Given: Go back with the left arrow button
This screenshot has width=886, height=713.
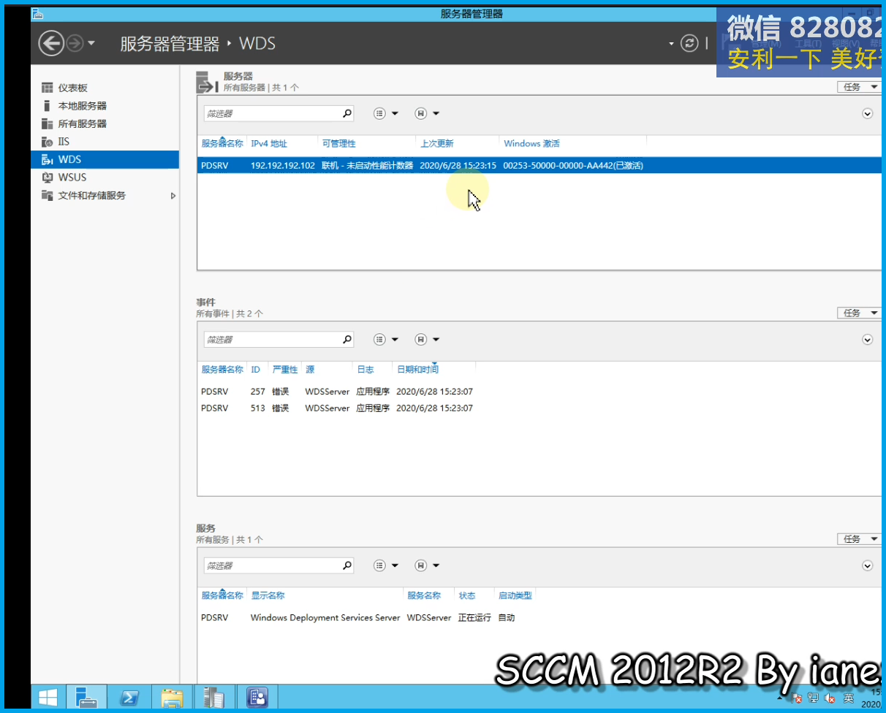Looking at the screenshot, I should click(x=51, y=44).
